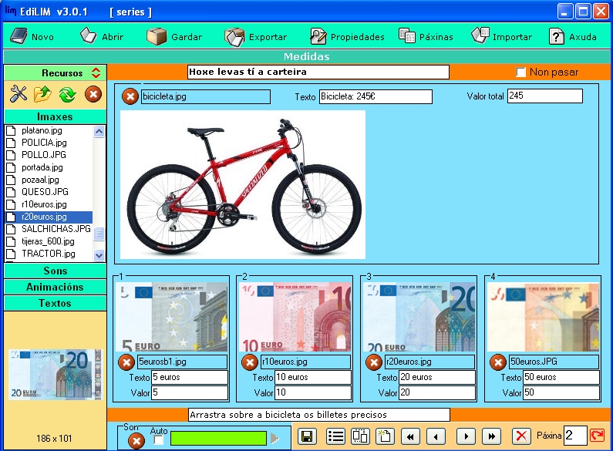Go to the next page arrow
This screenshot has height=451, width=613.
tap(465, 436)
